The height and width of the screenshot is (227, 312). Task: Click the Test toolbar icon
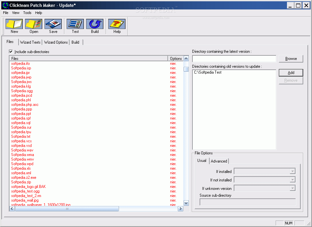tap(75, 24)
